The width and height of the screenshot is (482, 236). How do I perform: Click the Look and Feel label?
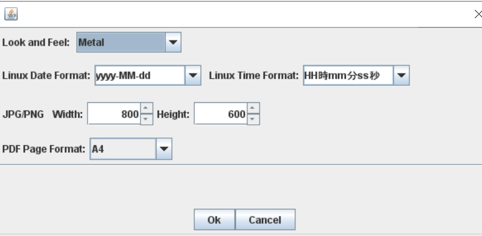tap(36, 42)
